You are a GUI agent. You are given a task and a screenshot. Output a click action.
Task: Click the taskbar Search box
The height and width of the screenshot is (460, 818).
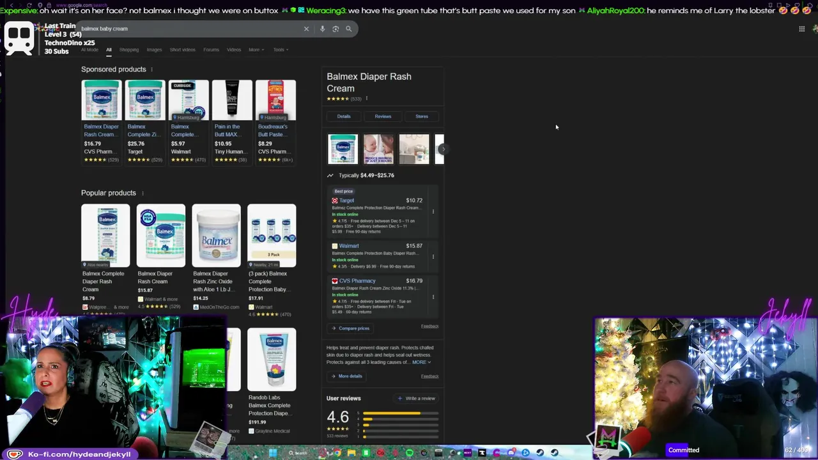[298, 453]
